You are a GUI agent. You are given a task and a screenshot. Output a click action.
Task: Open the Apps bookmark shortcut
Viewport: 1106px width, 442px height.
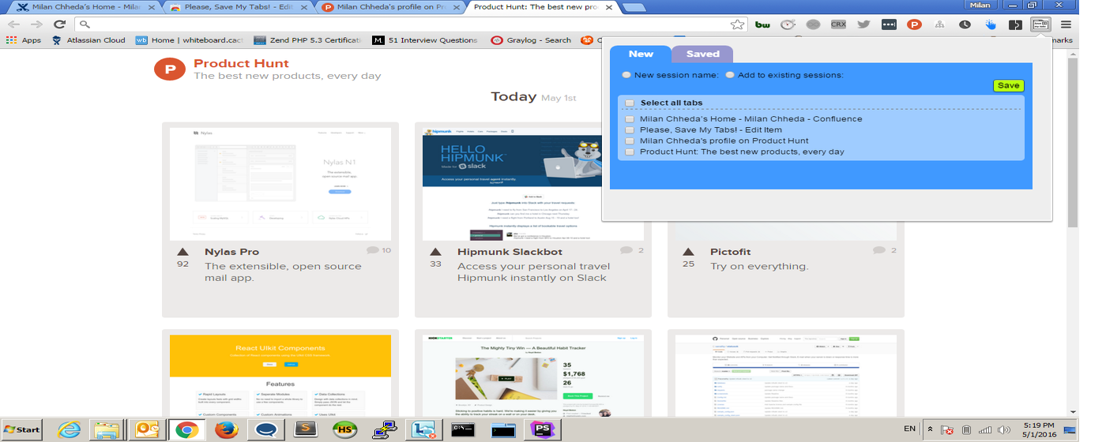24,40
